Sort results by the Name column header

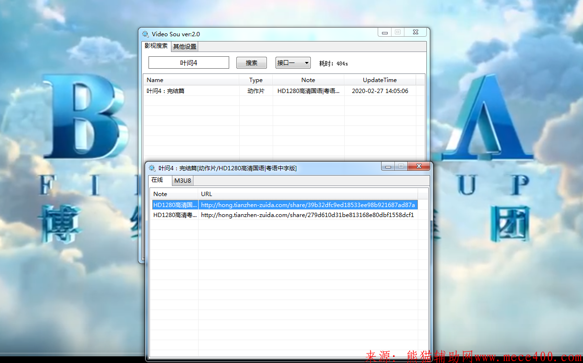191,80
